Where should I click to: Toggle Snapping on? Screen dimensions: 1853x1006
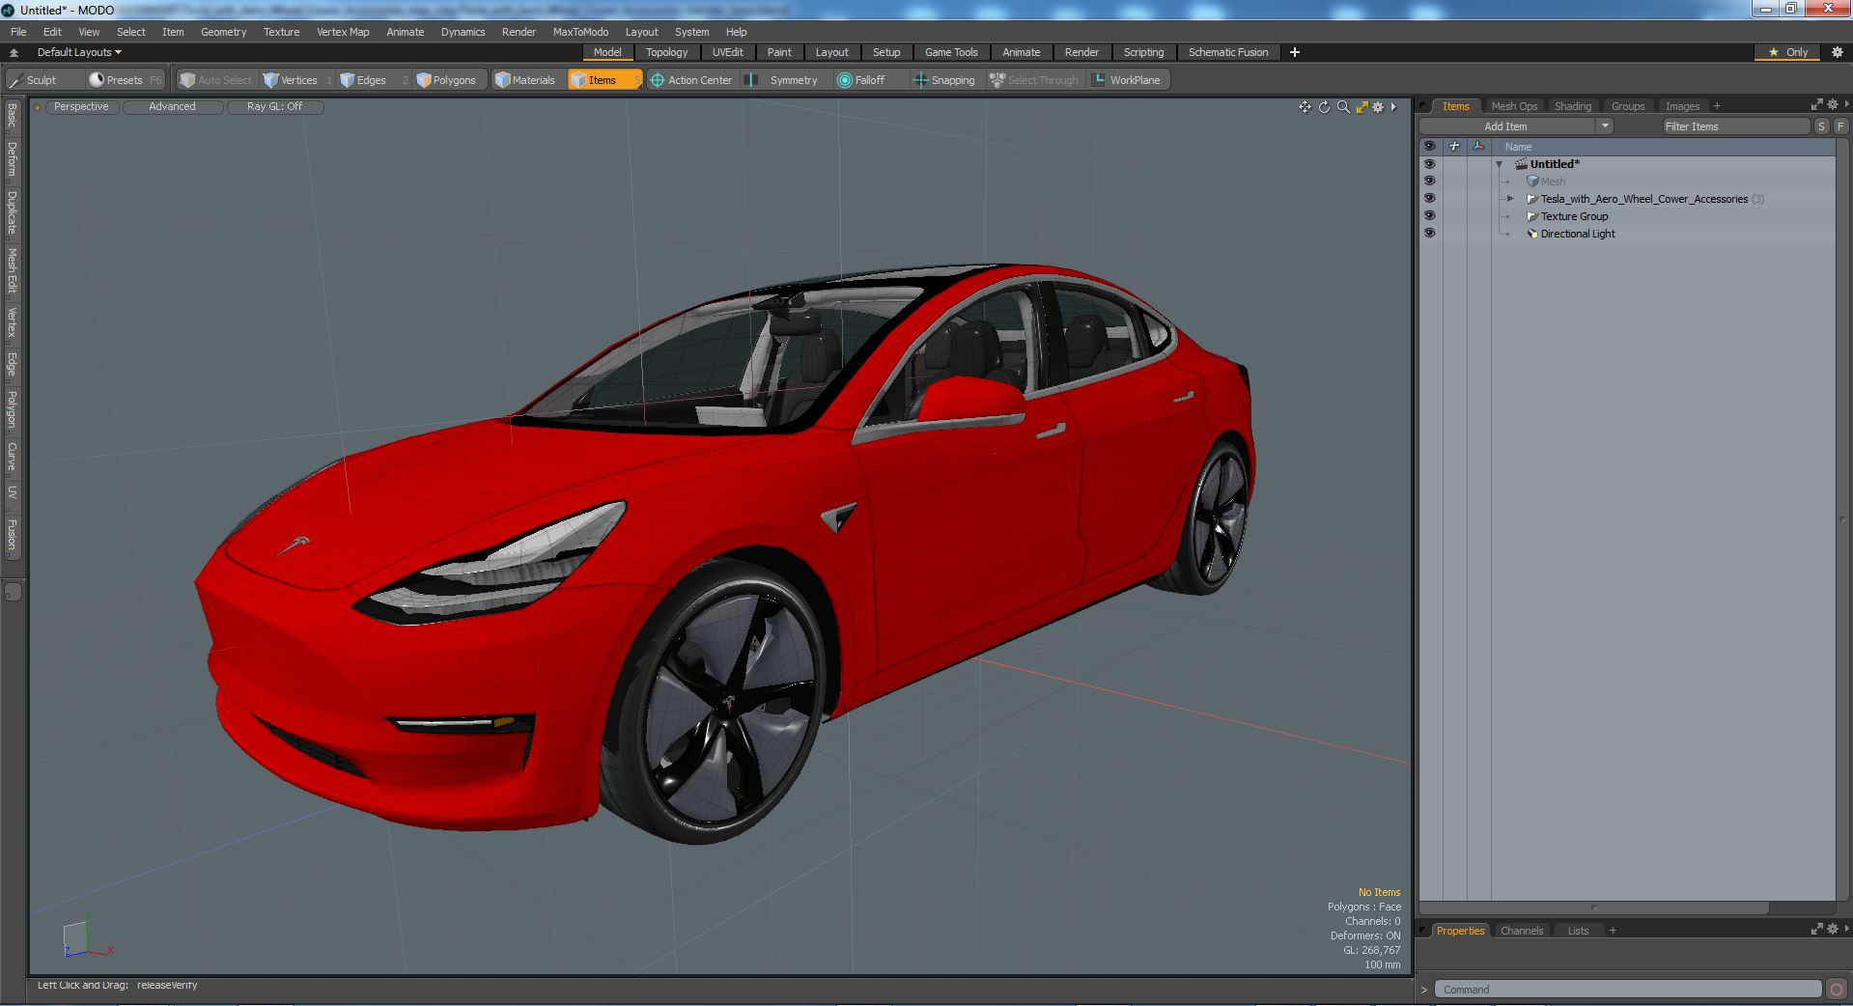point(944,80)
